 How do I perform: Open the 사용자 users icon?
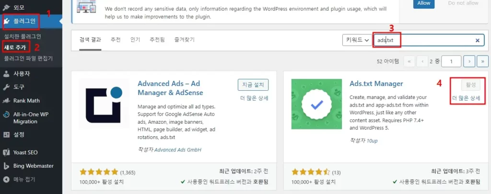[6, 74]
